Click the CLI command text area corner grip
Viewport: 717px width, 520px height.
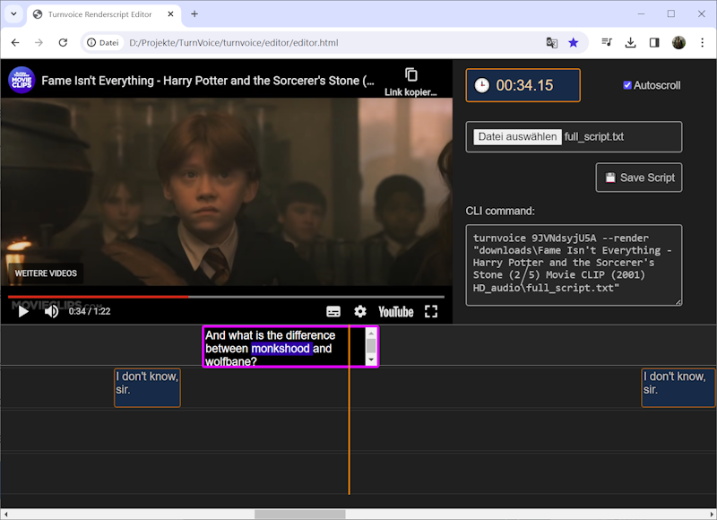pyautogui.click(x=678, y=301)
